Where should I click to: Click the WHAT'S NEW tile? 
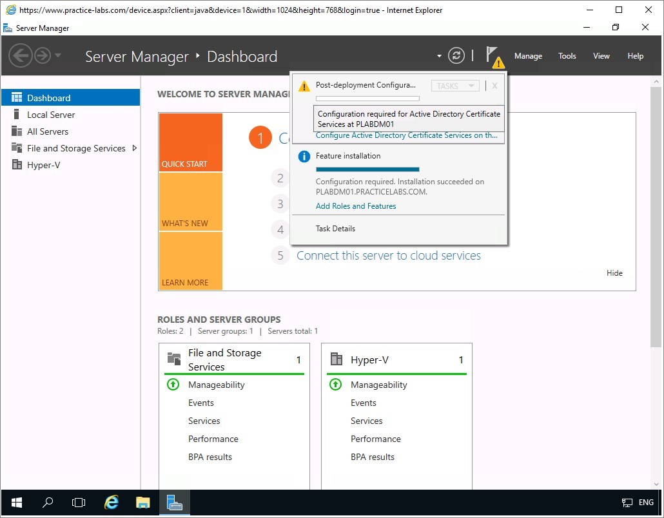click(191, 202)
